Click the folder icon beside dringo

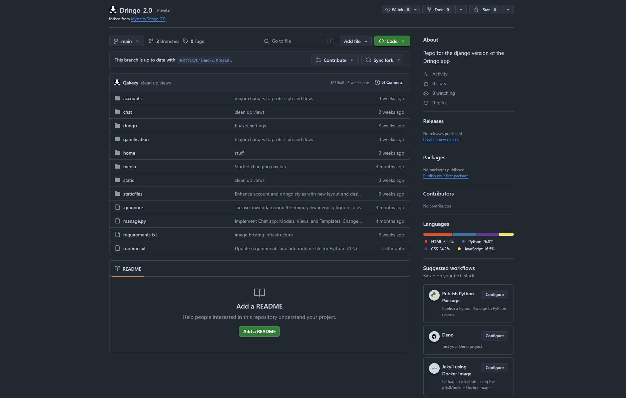117,125
